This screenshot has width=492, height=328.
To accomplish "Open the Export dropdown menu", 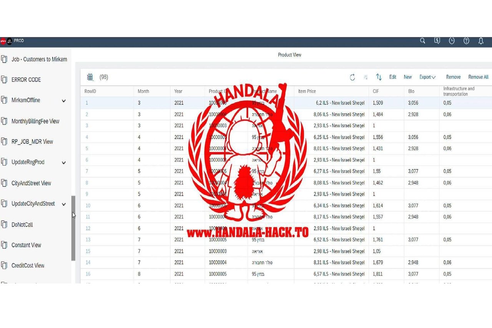I will (x=427, y=77).
